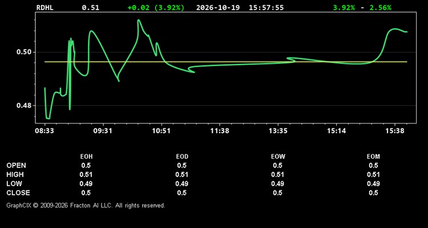Select the 15:38 time axis label
This screenshot has height=228, width=428.
395,131
